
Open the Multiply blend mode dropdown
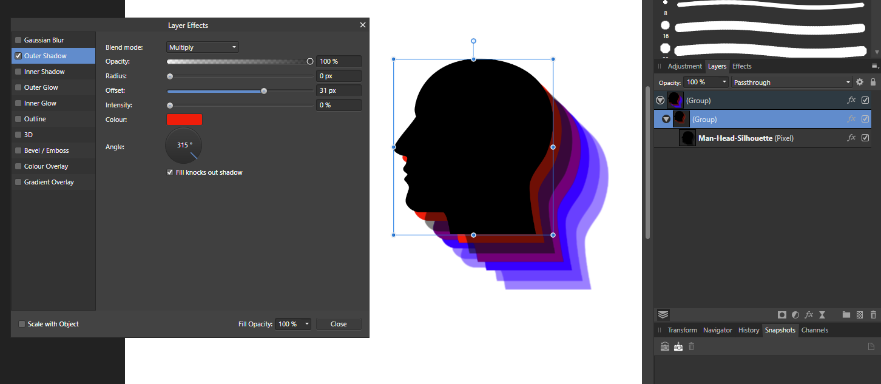[202, 47]
